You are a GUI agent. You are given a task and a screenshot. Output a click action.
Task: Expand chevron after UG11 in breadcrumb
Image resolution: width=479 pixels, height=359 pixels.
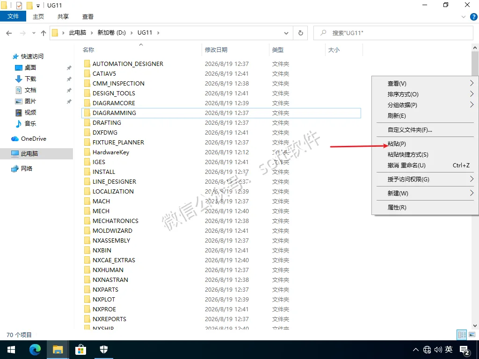point(158,33)
